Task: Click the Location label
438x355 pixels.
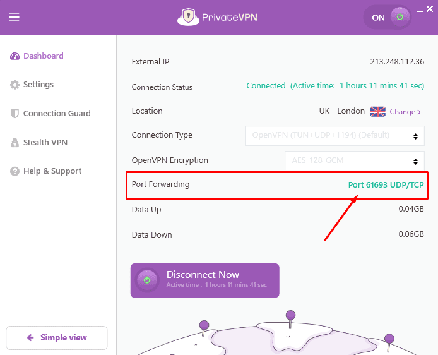Action: pos(147,111)
